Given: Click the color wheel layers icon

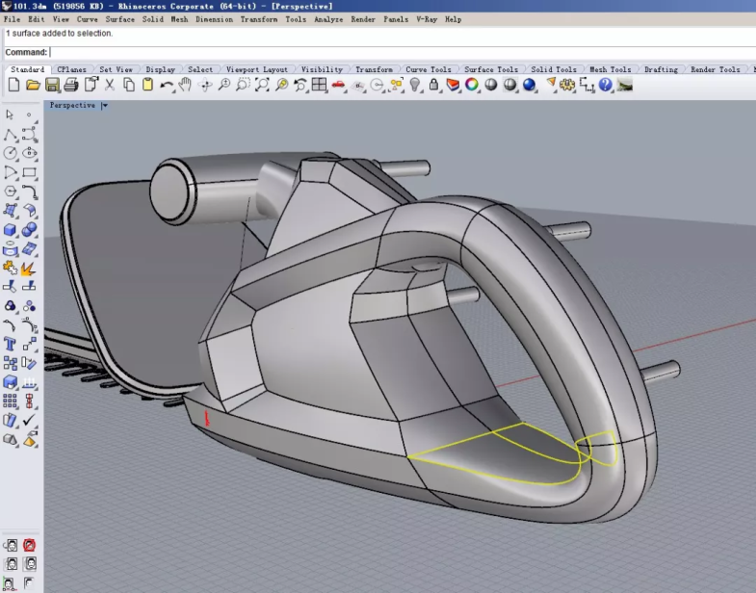Looking at the screenshot, I should click(x=472, y=85).
